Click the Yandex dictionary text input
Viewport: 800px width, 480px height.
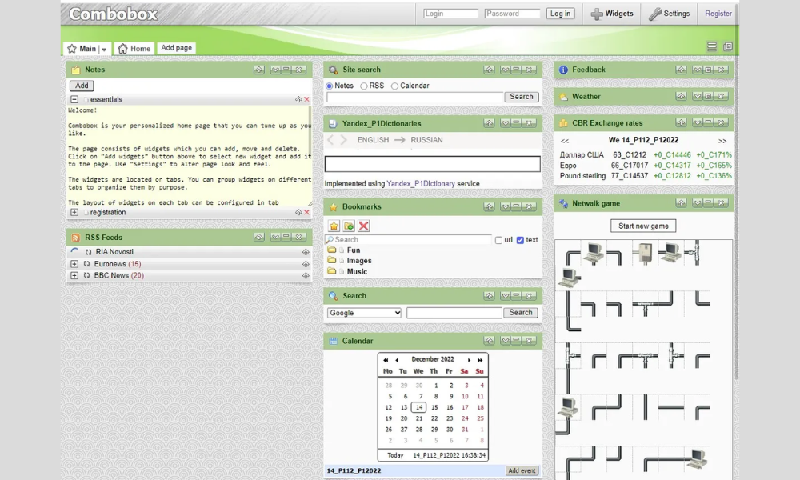[432, 164]
